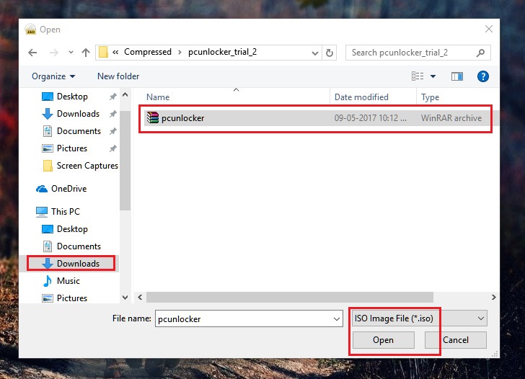Click pcunlocker_trial_2 breadcrumb in address bar

[222, 52]
